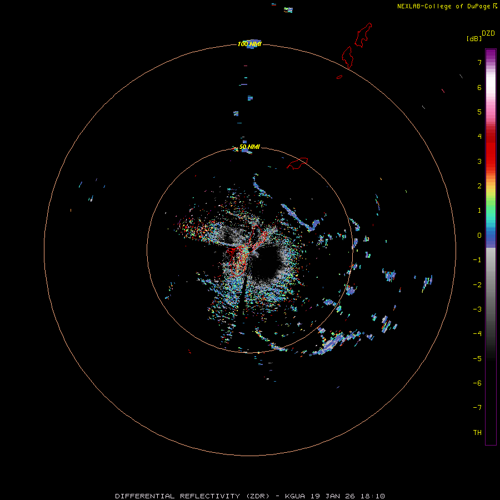Viewport: 500px width, 500px height.
Task: Click the -4 value on color scale
Action: 477,334
